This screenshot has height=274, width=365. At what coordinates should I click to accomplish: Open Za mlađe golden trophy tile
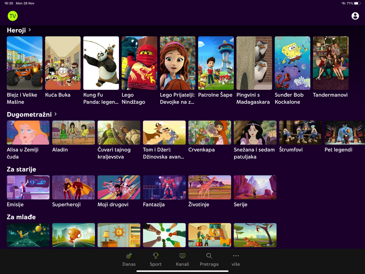tap(74, 235)
